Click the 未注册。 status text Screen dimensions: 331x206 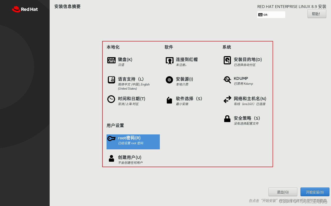tap(182, 65)
